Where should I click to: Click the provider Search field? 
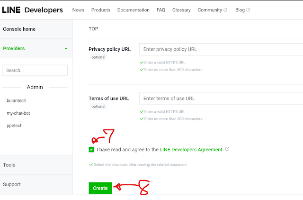coord(35,70)
